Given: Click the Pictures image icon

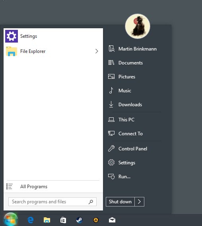Looking at the screenshot, I should pyautogui.click(x=111, y=76).
